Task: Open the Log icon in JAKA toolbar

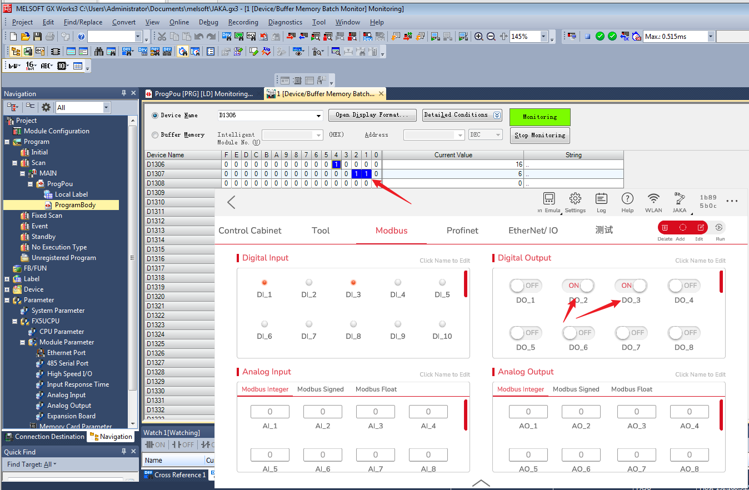Action: click(x=601, y=199)
